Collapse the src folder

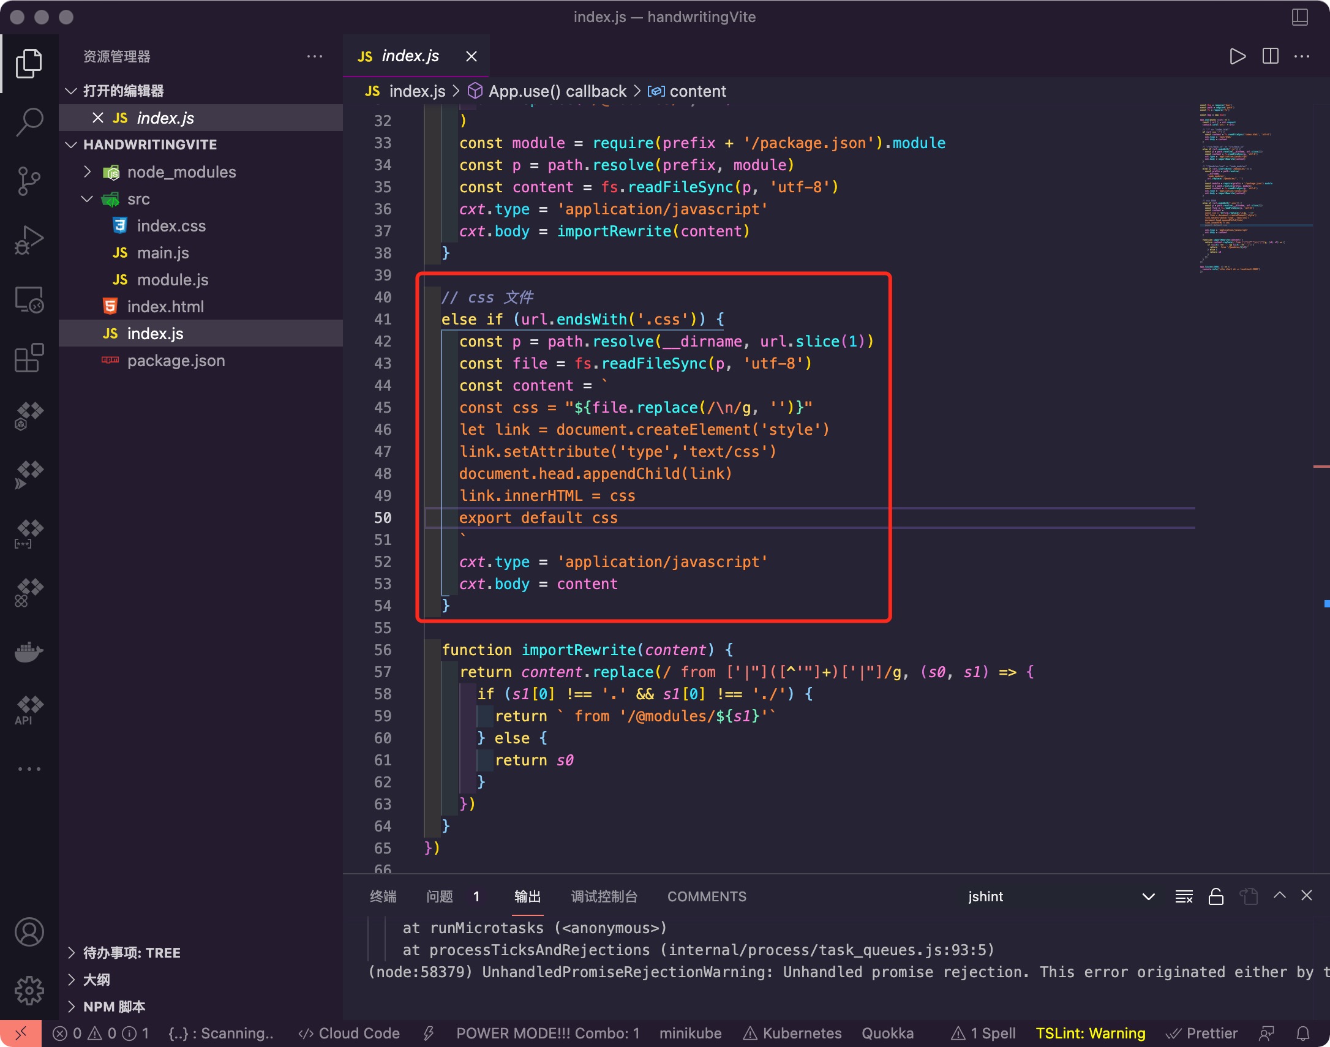coord(87,198)
